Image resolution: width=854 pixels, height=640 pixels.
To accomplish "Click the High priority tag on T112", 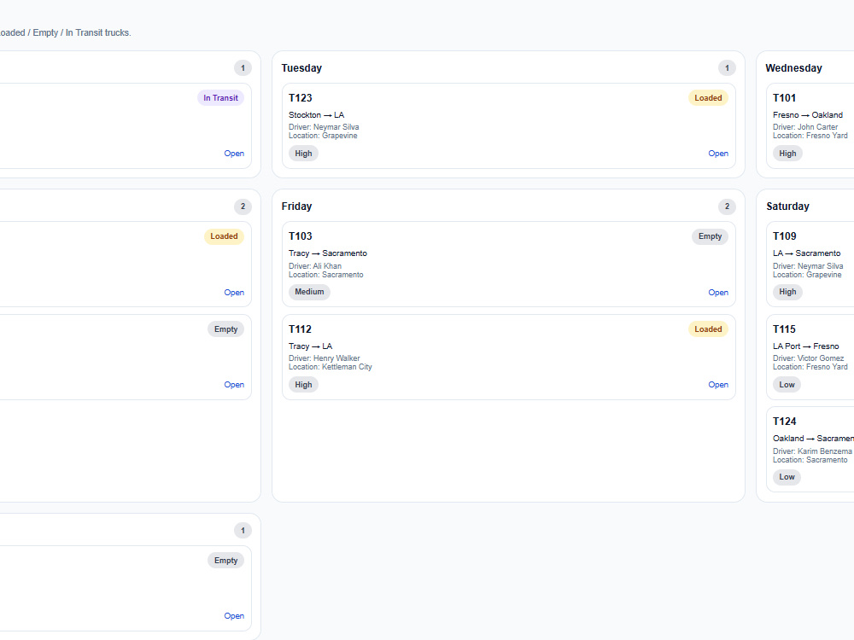I will tap(303, 385).
